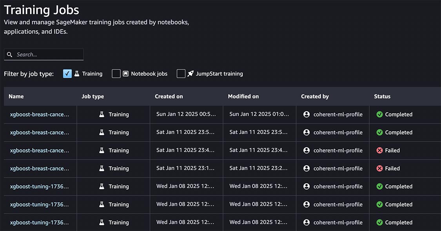Click the red Failed icon in third row
The image size is (441, 231).
click(380, 150)
